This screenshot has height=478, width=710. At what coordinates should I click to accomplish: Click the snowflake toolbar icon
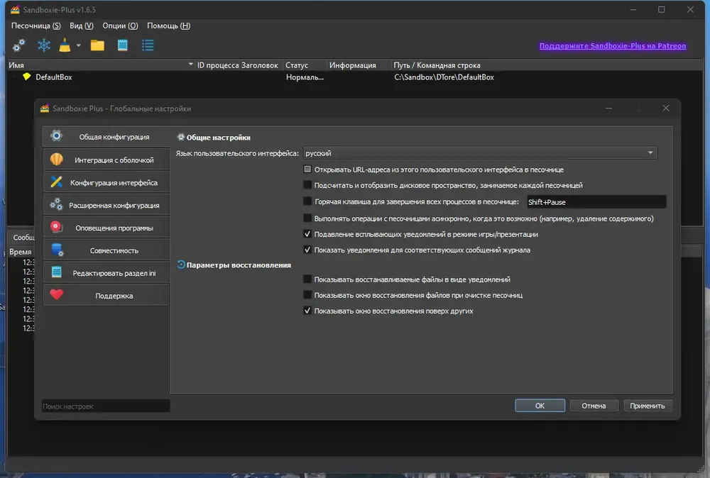(x=44, y=45)
